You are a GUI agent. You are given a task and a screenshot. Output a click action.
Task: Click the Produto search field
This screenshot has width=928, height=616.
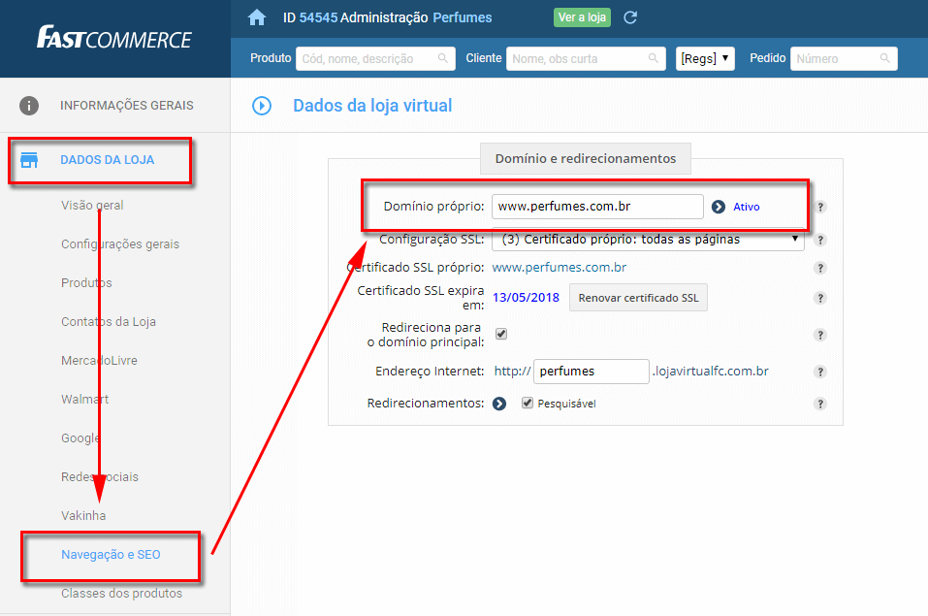click(x=374, y=58)
